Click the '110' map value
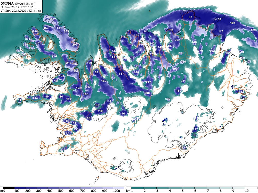This screenshot has width=258, height=193. pyautogui.click(x=100, y=111)
